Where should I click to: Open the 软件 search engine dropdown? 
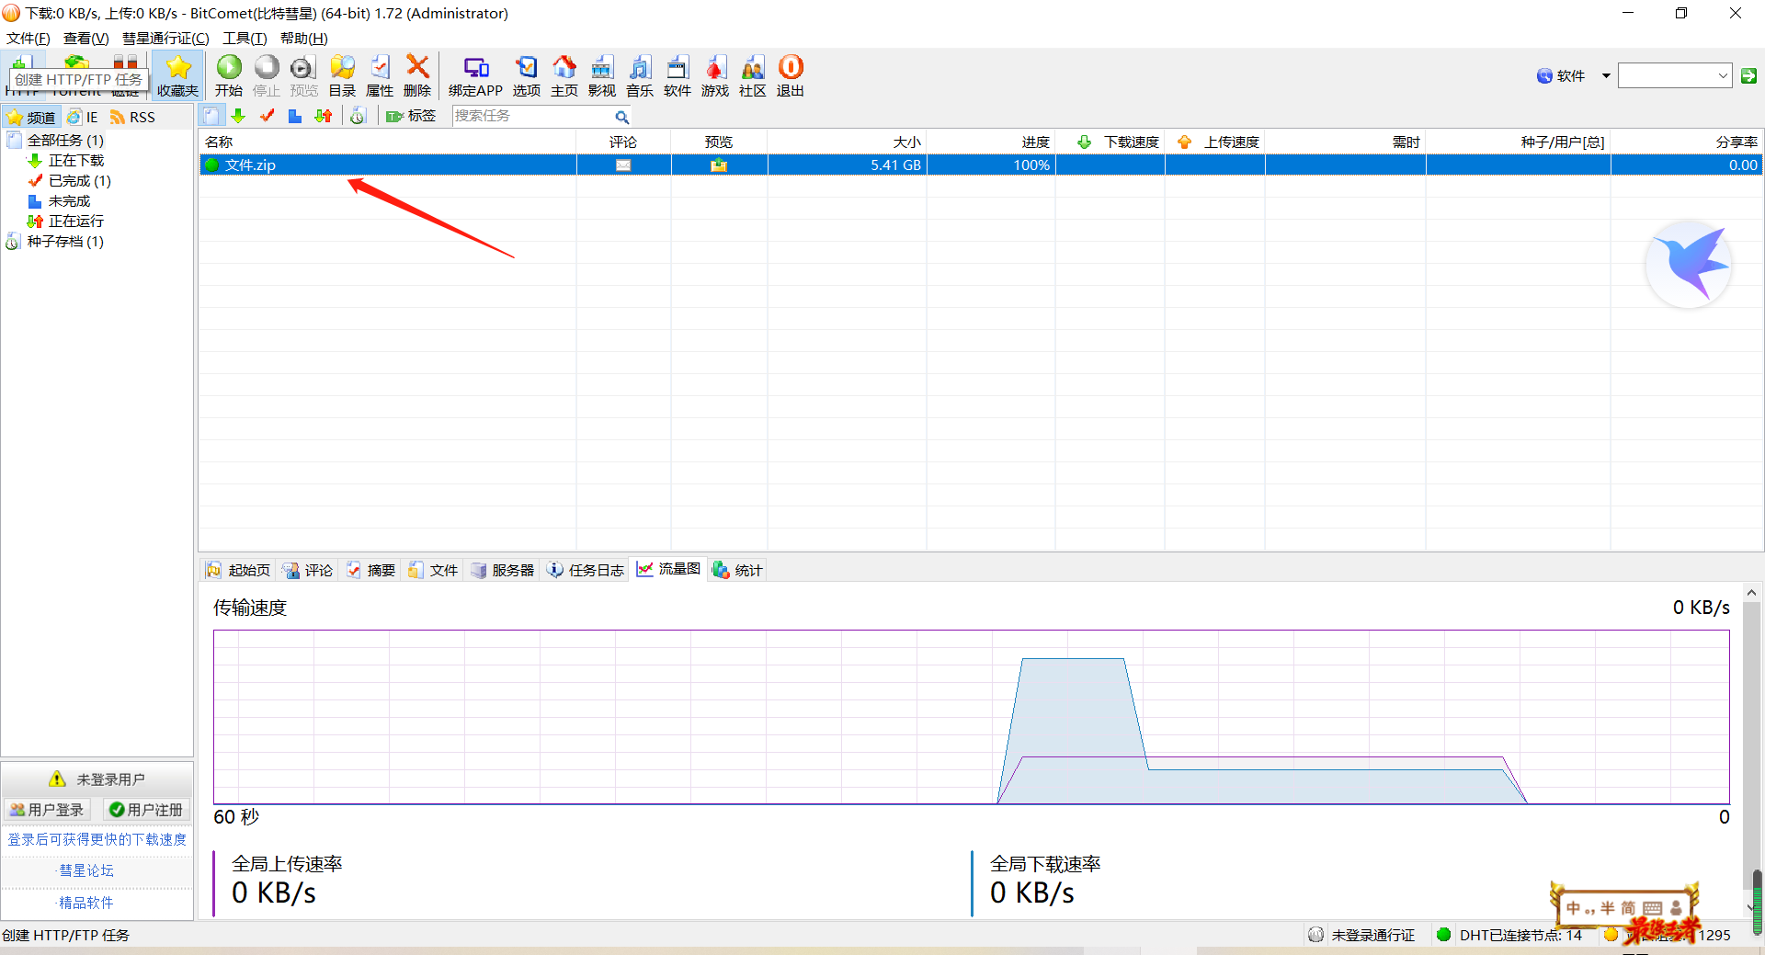(x=1606, y=75)
